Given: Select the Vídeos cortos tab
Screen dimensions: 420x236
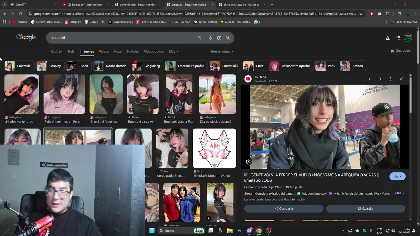Looking at the screenshot, I should (x=154, y=52).
